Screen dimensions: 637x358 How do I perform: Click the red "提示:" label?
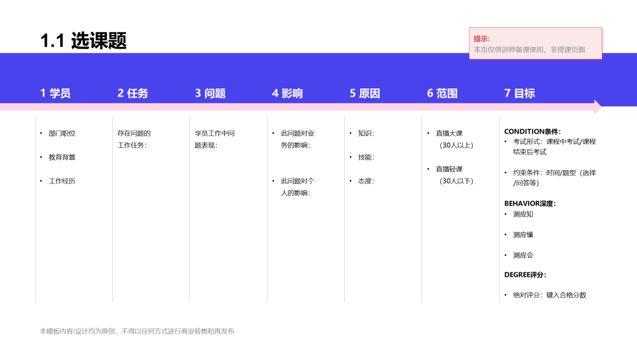(x=482, y=39)
